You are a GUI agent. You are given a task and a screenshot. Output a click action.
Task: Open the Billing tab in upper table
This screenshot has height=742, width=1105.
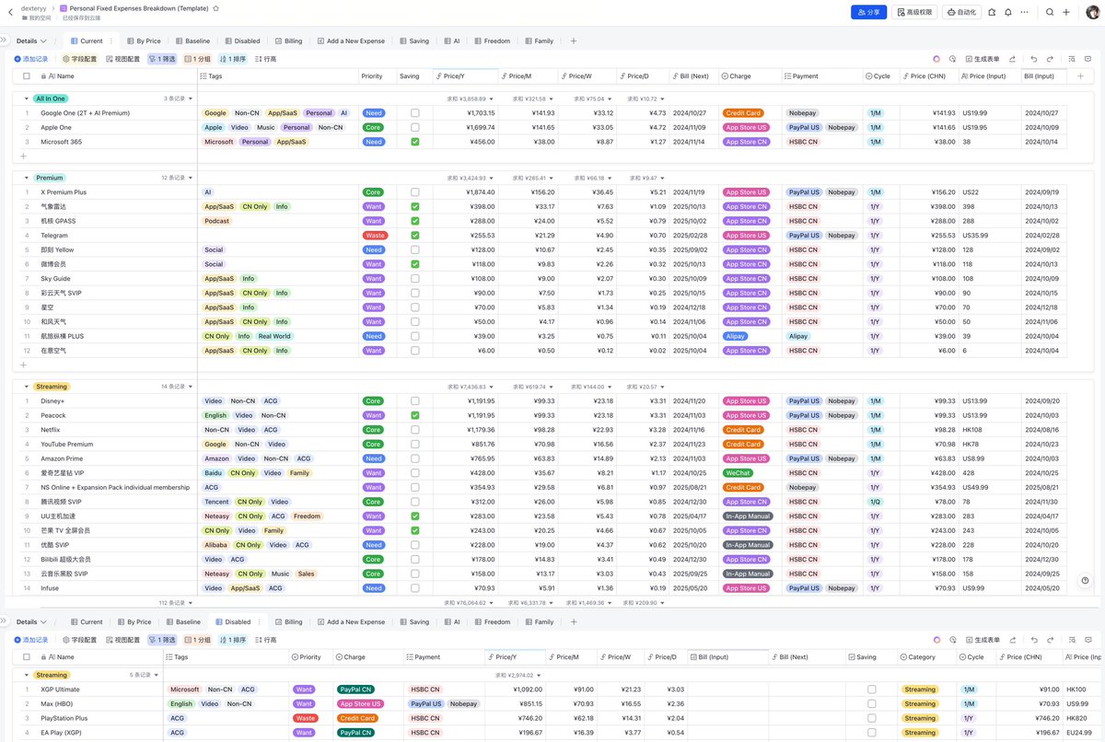coord(288,41)
